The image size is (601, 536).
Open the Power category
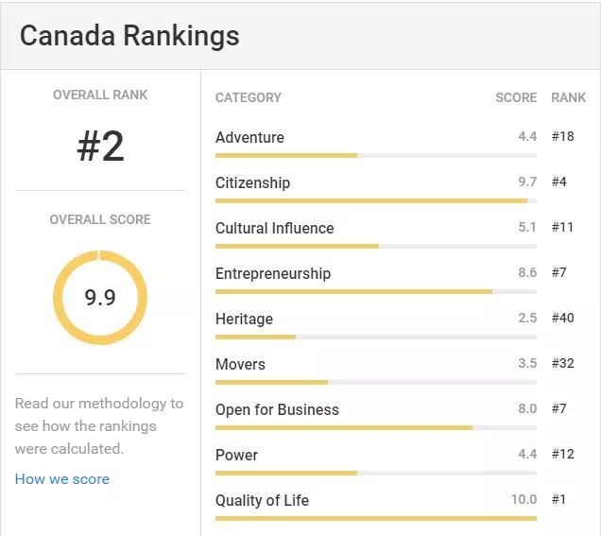[236, 455]
